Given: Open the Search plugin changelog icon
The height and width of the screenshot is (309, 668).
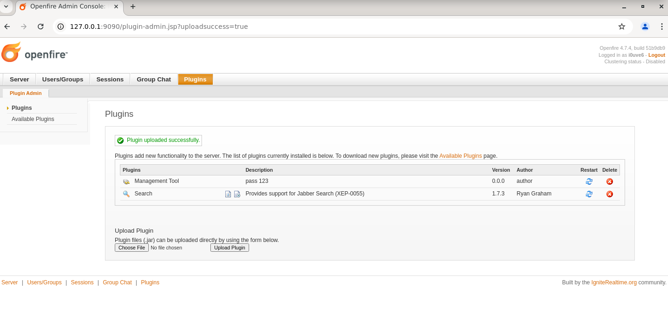Looking at the screenshot, I should [237, 194].
